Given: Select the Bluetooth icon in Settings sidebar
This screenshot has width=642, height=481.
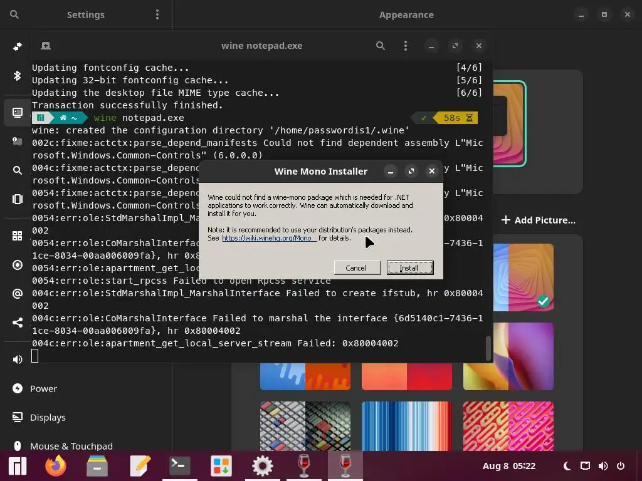Looking at the screenshot, I should pos(17,76).
